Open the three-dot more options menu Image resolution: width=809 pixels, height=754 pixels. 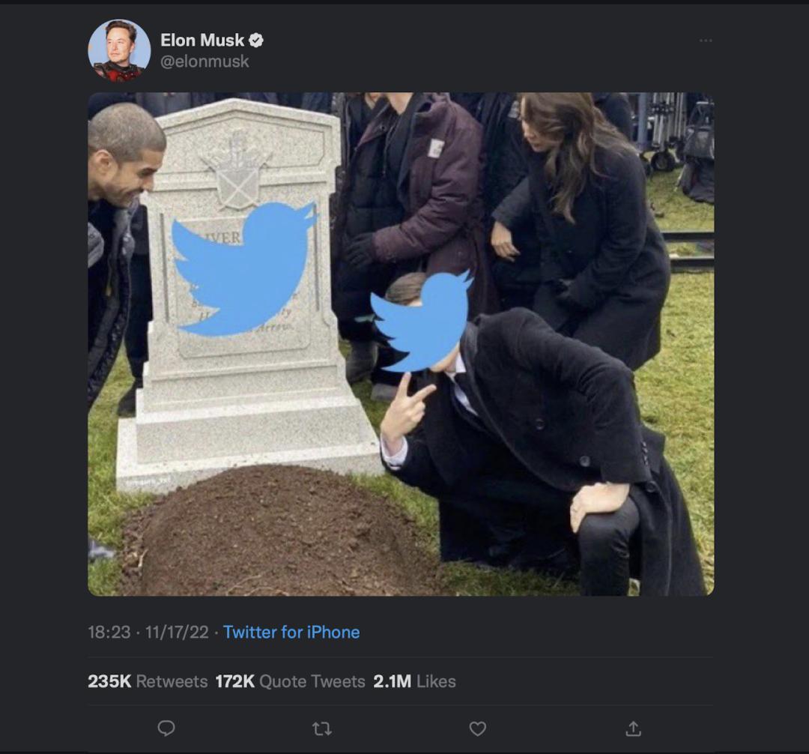tap(706, 40)
